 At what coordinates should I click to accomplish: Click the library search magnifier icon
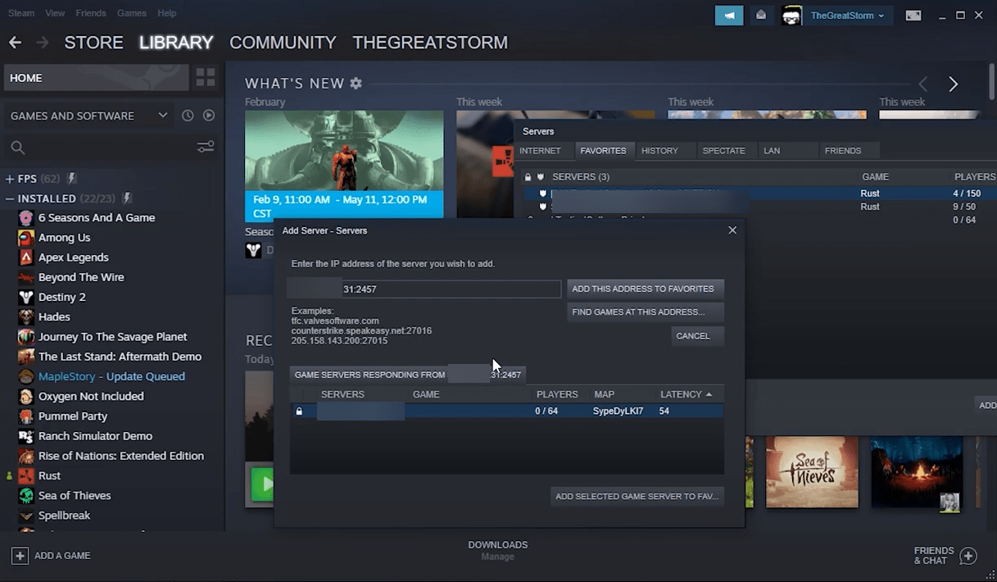17,148
